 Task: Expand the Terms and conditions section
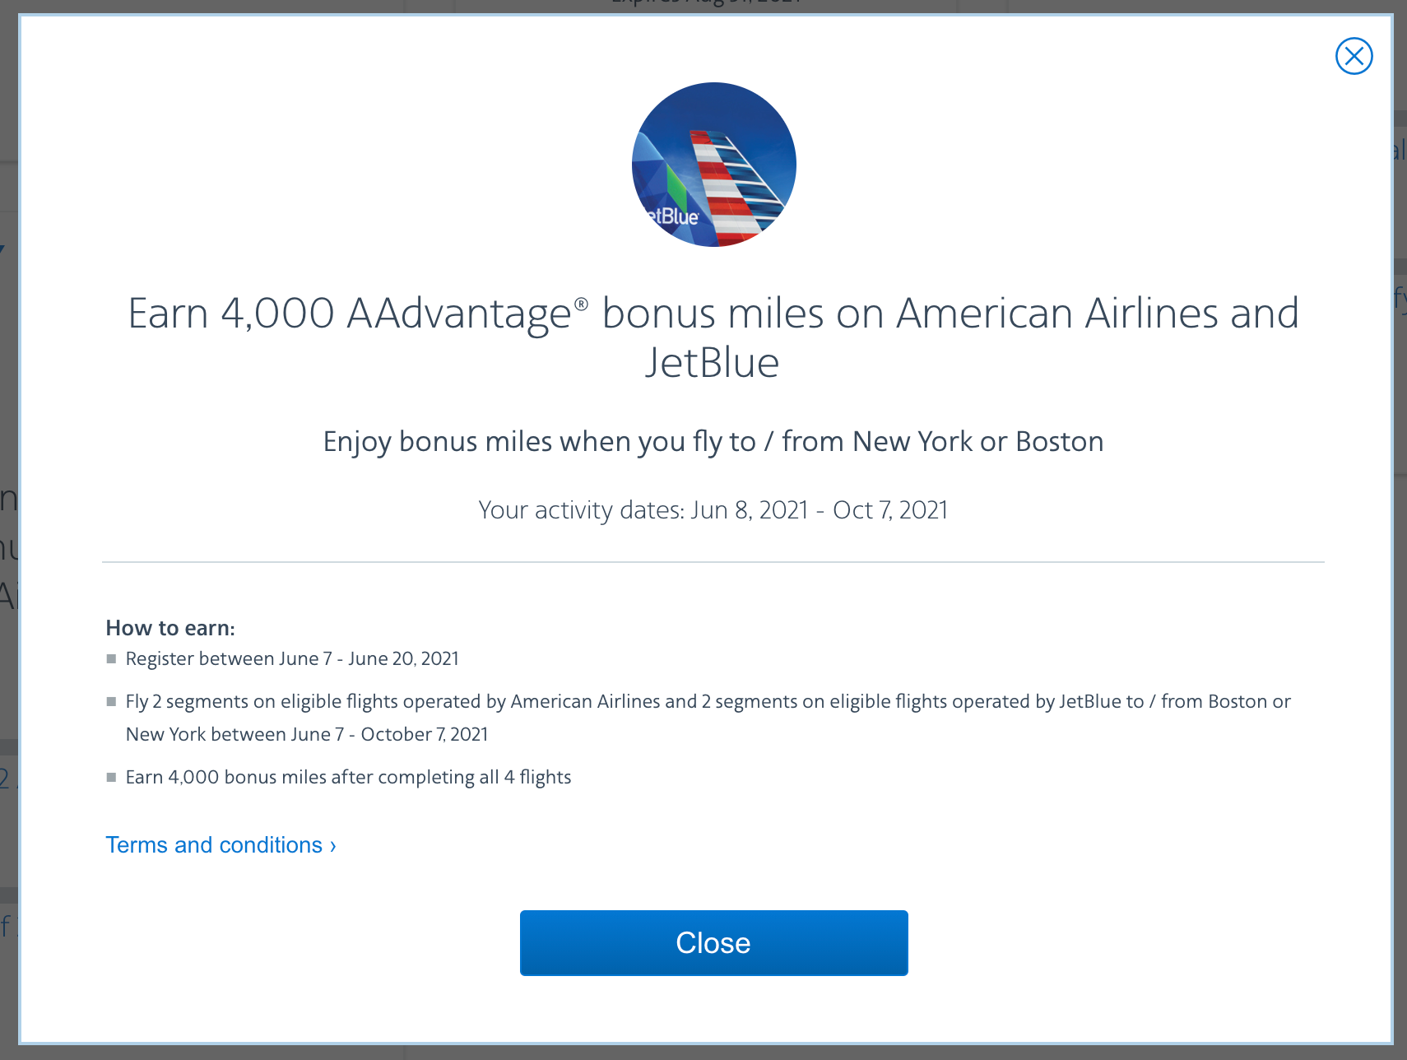pyautogui.click(x=220, y=844)
